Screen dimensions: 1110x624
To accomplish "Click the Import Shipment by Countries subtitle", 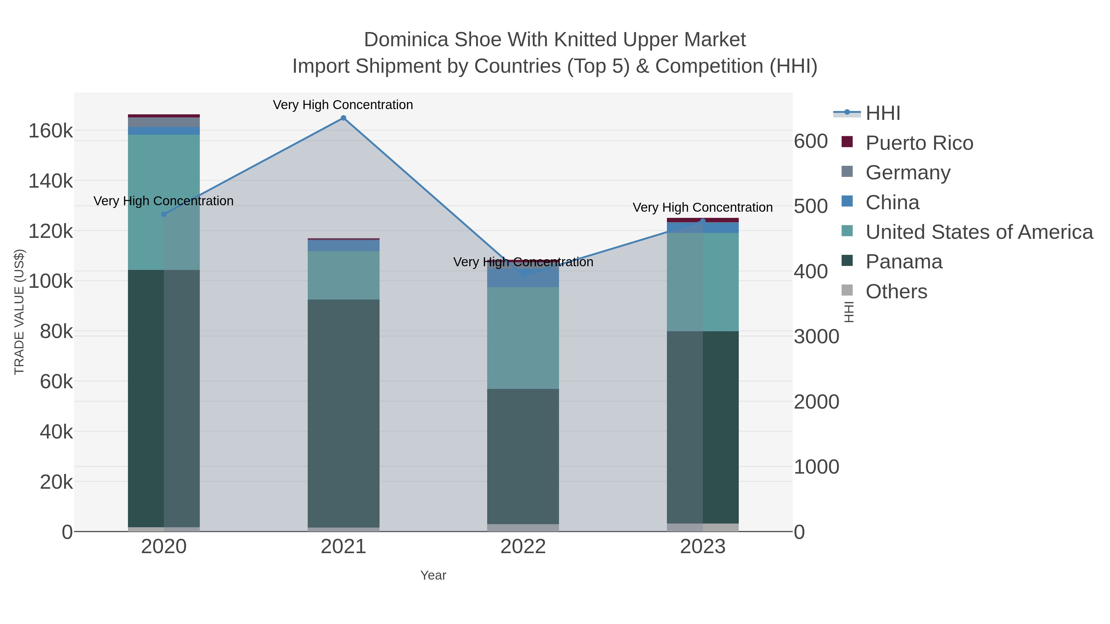I will [x=555, y=66].
